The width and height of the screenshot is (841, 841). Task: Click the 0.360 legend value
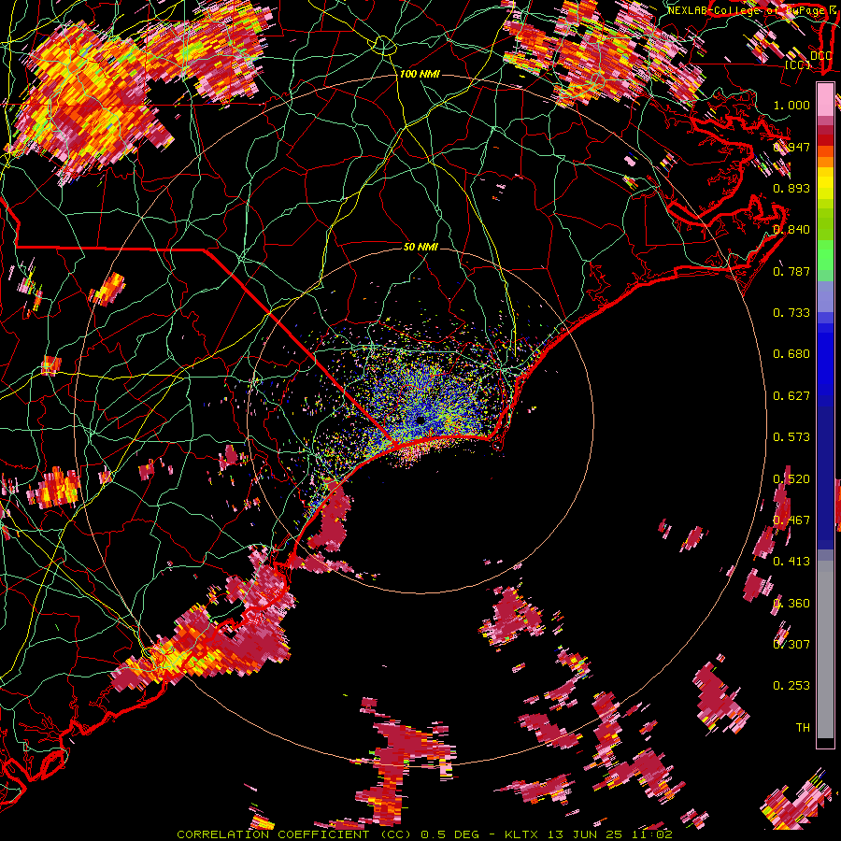click(791, 604)
